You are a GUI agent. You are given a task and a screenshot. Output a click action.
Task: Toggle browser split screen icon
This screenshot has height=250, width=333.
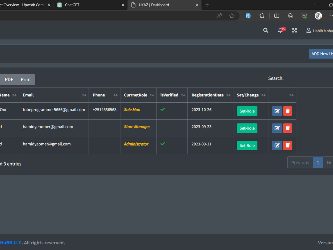click(276, 16)
